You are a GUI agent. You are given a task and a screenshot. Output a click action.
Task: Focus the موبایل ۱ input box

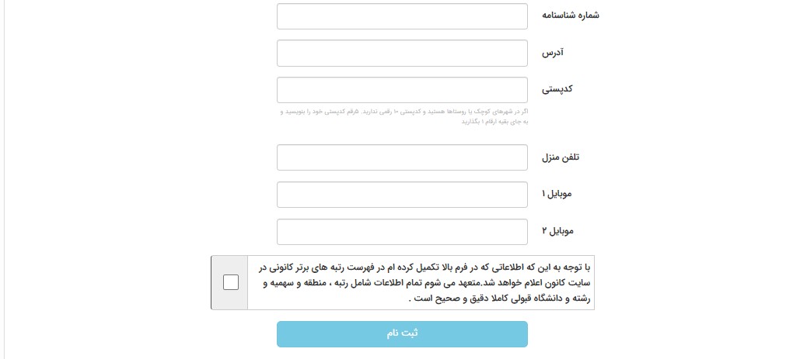[402, 194]
